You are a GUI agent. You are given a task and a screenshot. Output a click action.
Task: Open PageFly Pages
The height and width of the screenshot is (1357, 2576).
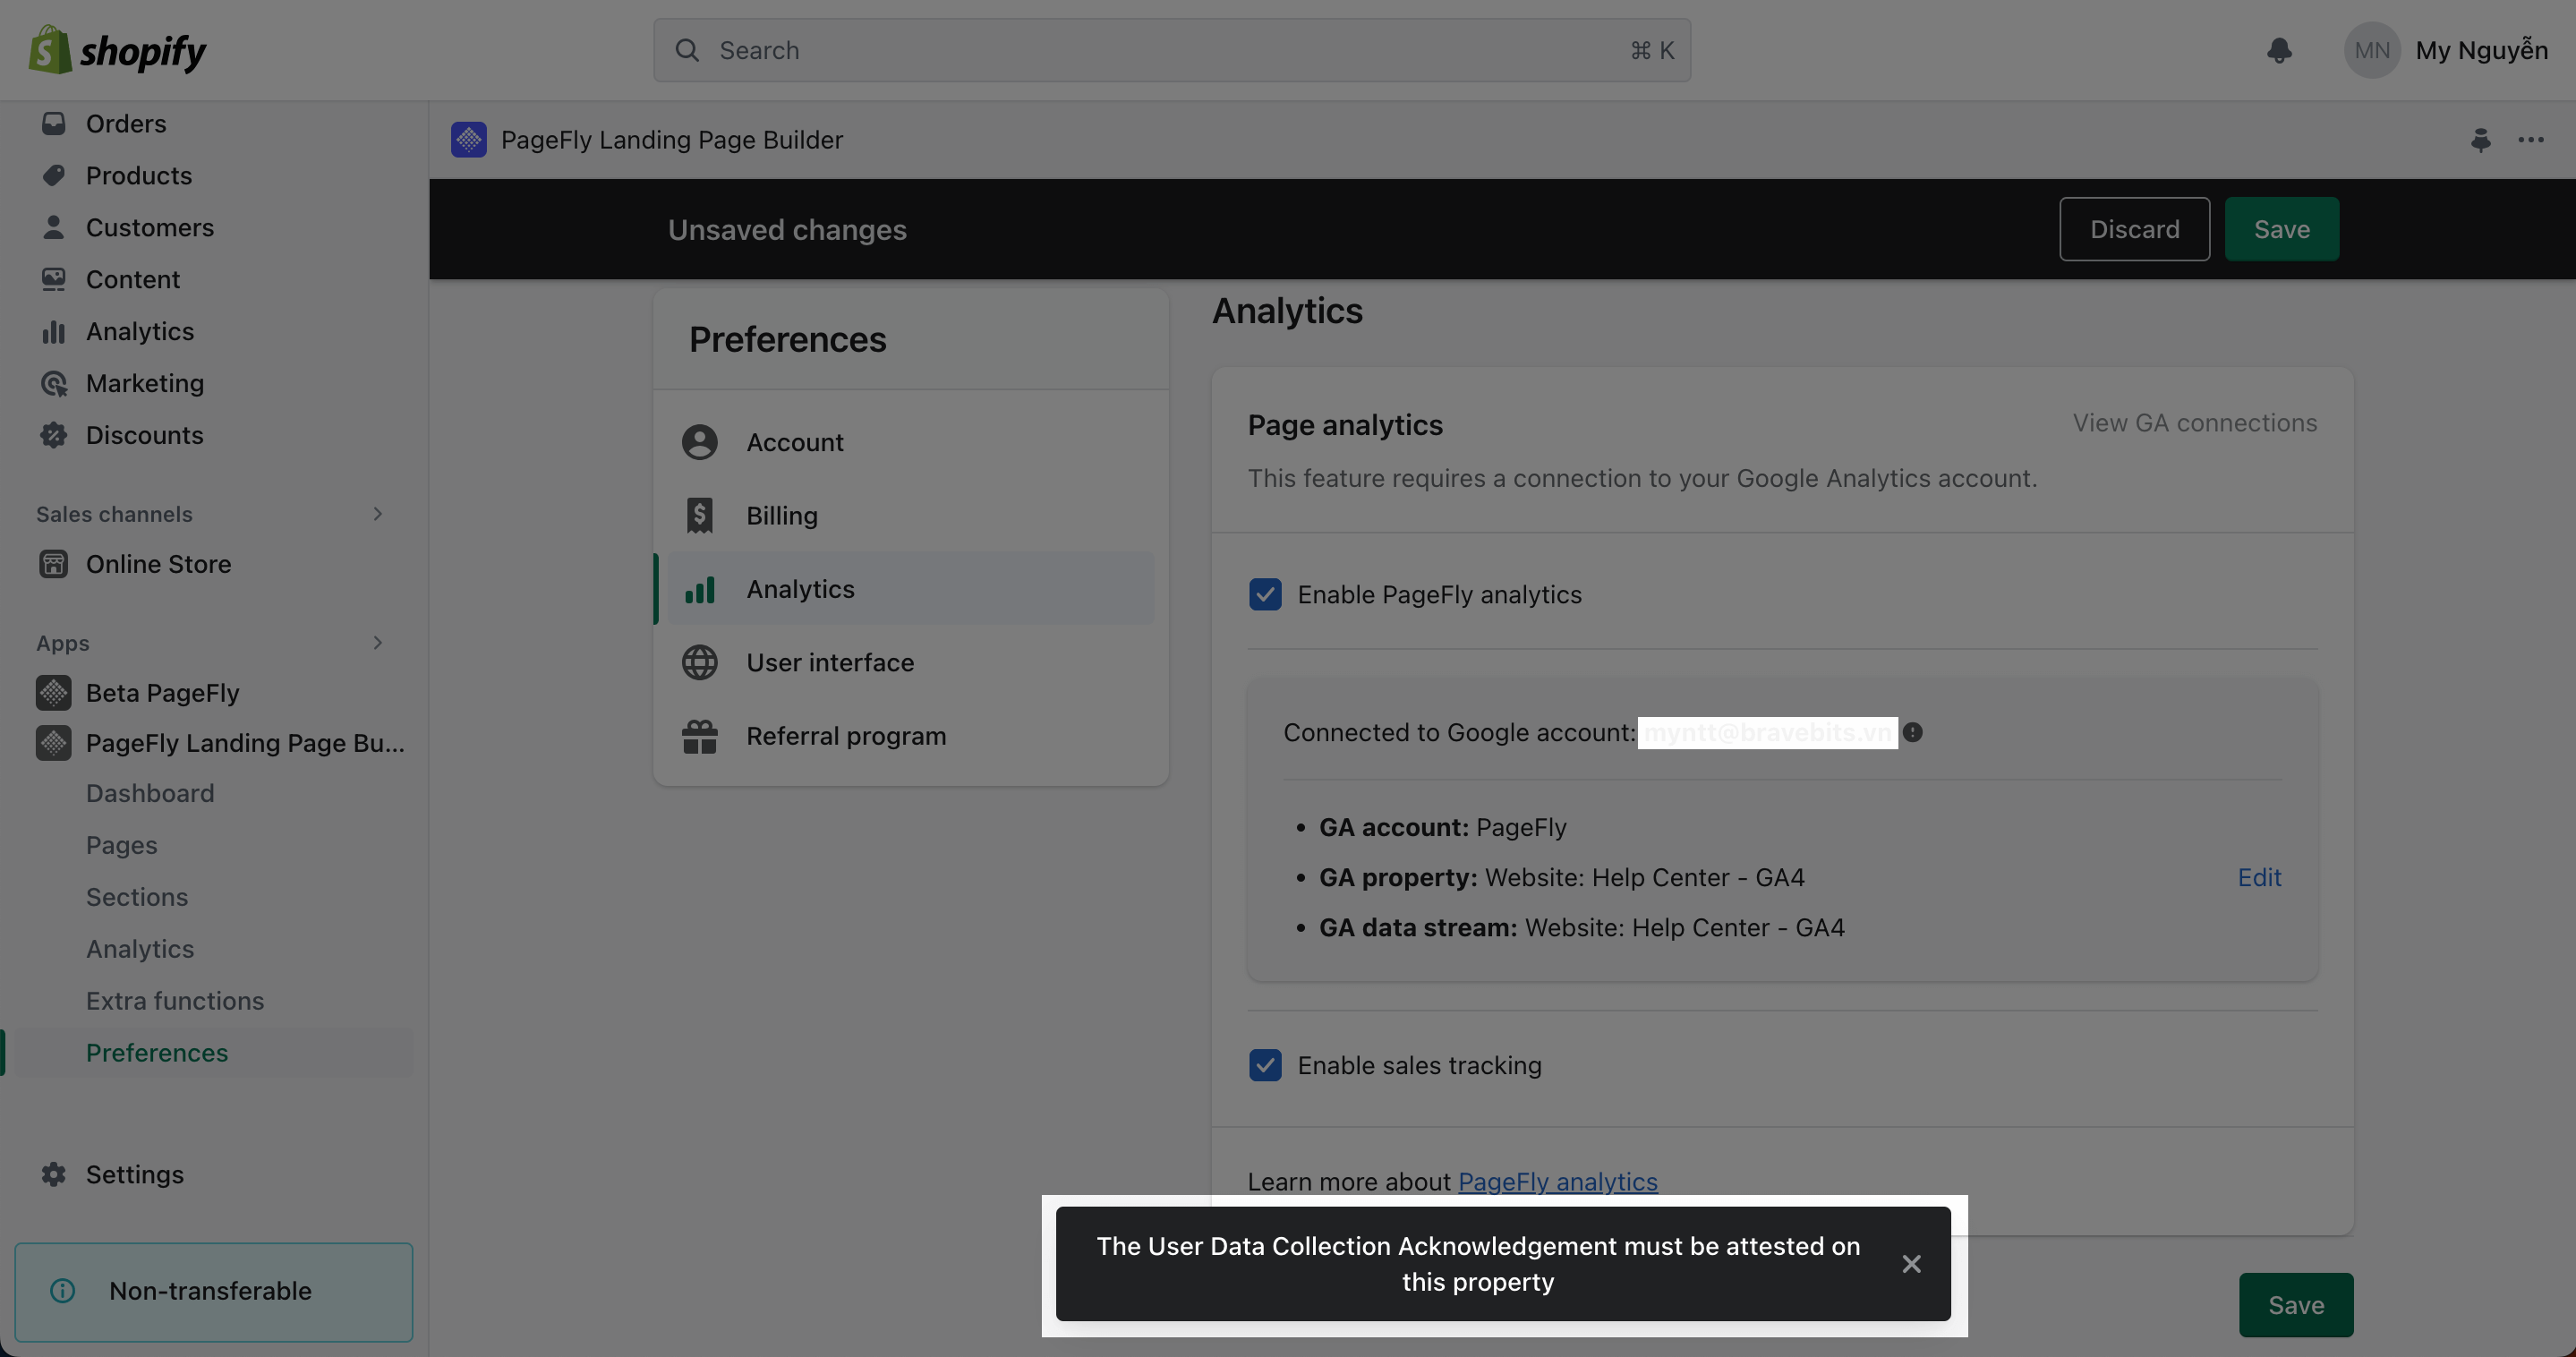pos(122,845)
